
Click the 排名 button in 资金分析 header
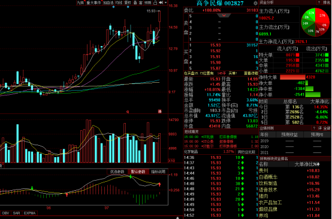(326, 2)
